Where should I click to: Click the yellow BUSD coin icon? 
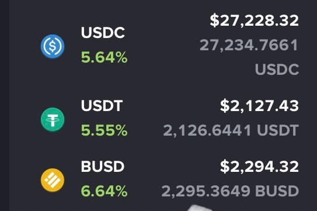pyautogui.click(x=53, y=180)
